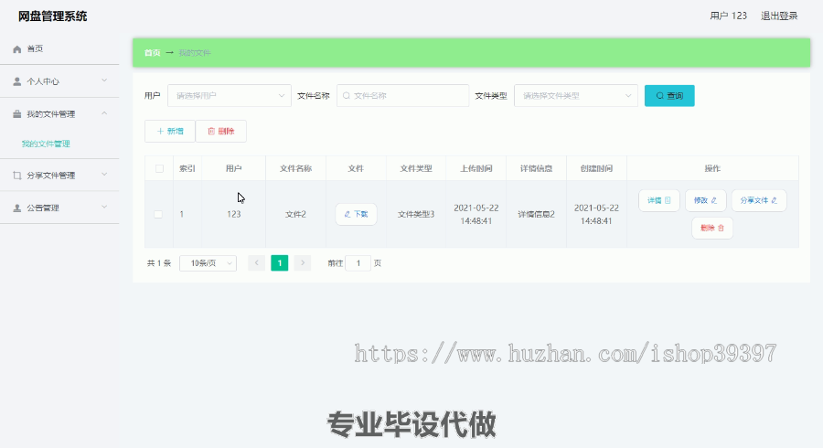The width and height of the screenshot is (823, 448).
Task: Select page 1 in the pagination
Action: [x=279, y=262]
